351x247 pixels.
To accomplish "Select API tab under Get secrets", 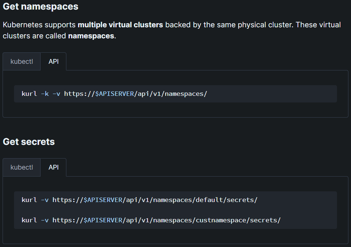I will pos(53,167).
